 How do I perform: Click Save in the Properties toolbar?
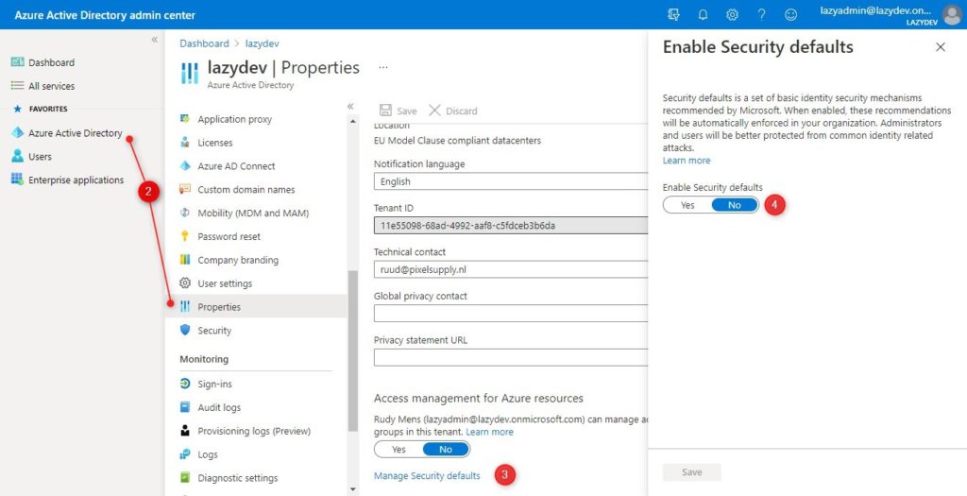coord(399,111)
